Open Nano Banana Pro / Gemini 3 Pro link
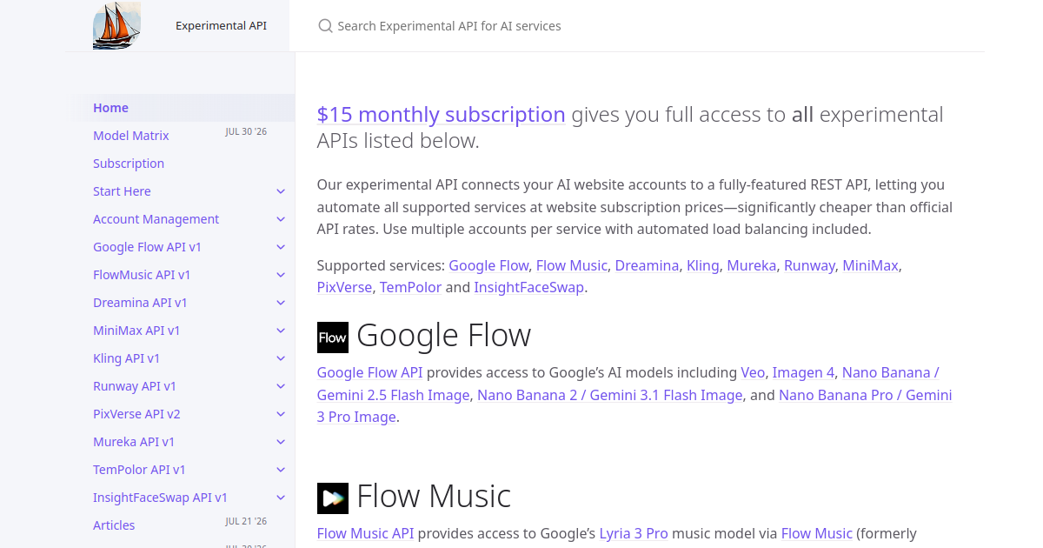 point(866,395)
